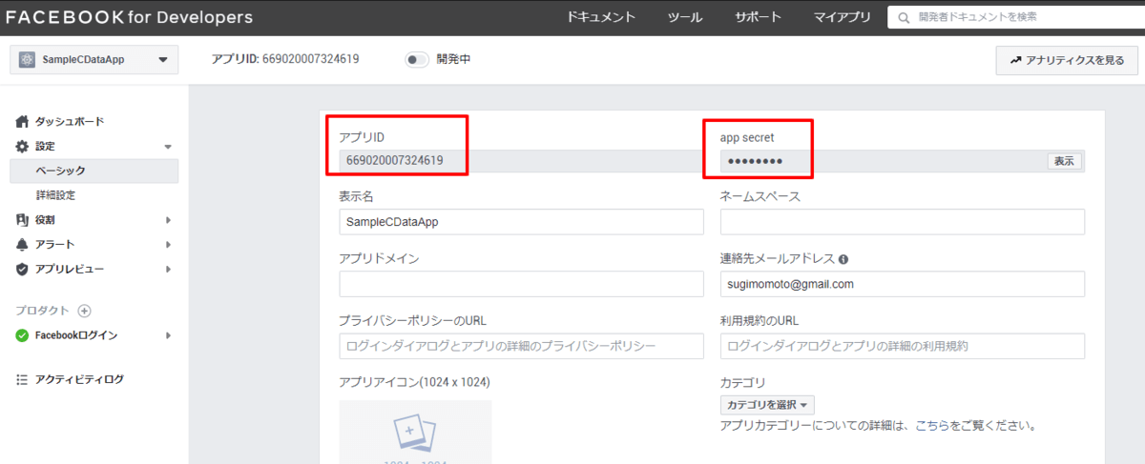1145x464 pixels.
Task: Click the SampleCDataApp app icon in selector
Action: 27,59
